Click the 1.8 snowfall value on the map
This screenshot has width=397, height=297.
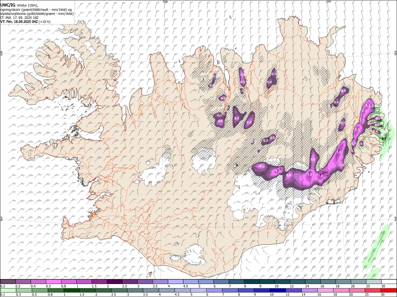tap(321, 176)
